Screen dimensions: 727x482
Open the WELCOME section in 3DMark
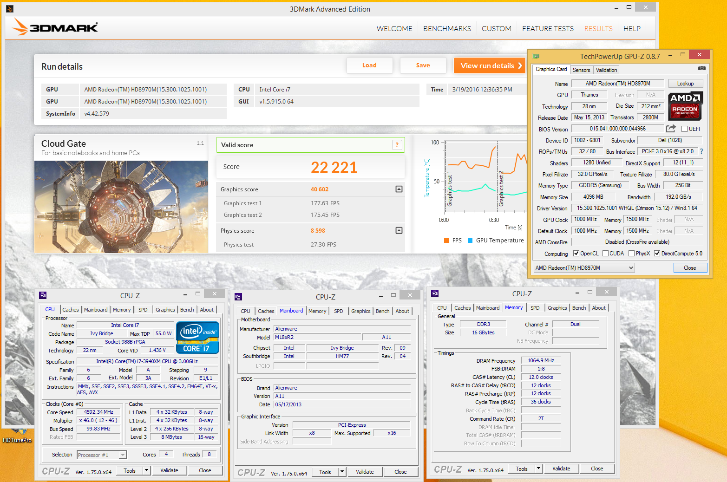point(394,29)
